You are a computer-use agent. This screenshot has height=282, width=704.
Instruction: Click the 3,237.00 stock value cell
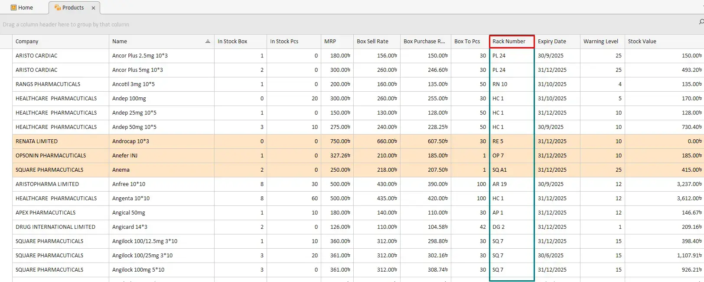click(665, 184)
